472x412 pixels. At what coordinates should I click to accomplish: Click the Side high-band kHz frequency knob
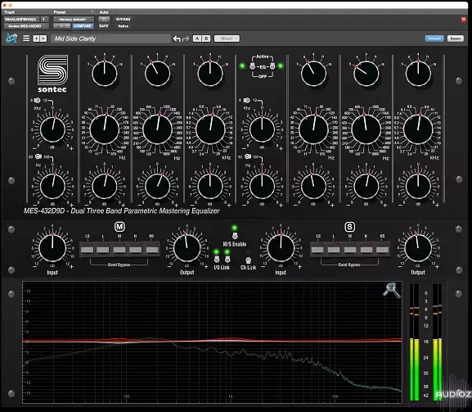click(418, 129)
